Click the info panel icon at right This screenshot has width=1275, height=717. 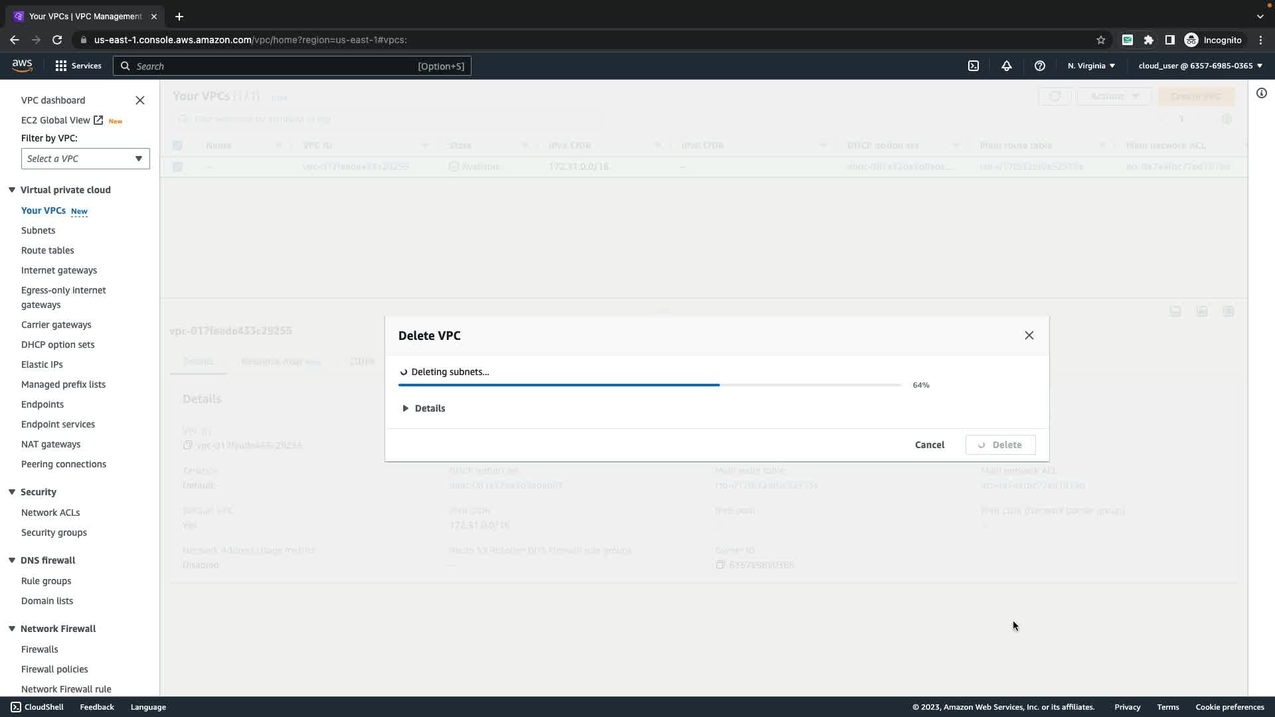click(x=1261, y=94)
